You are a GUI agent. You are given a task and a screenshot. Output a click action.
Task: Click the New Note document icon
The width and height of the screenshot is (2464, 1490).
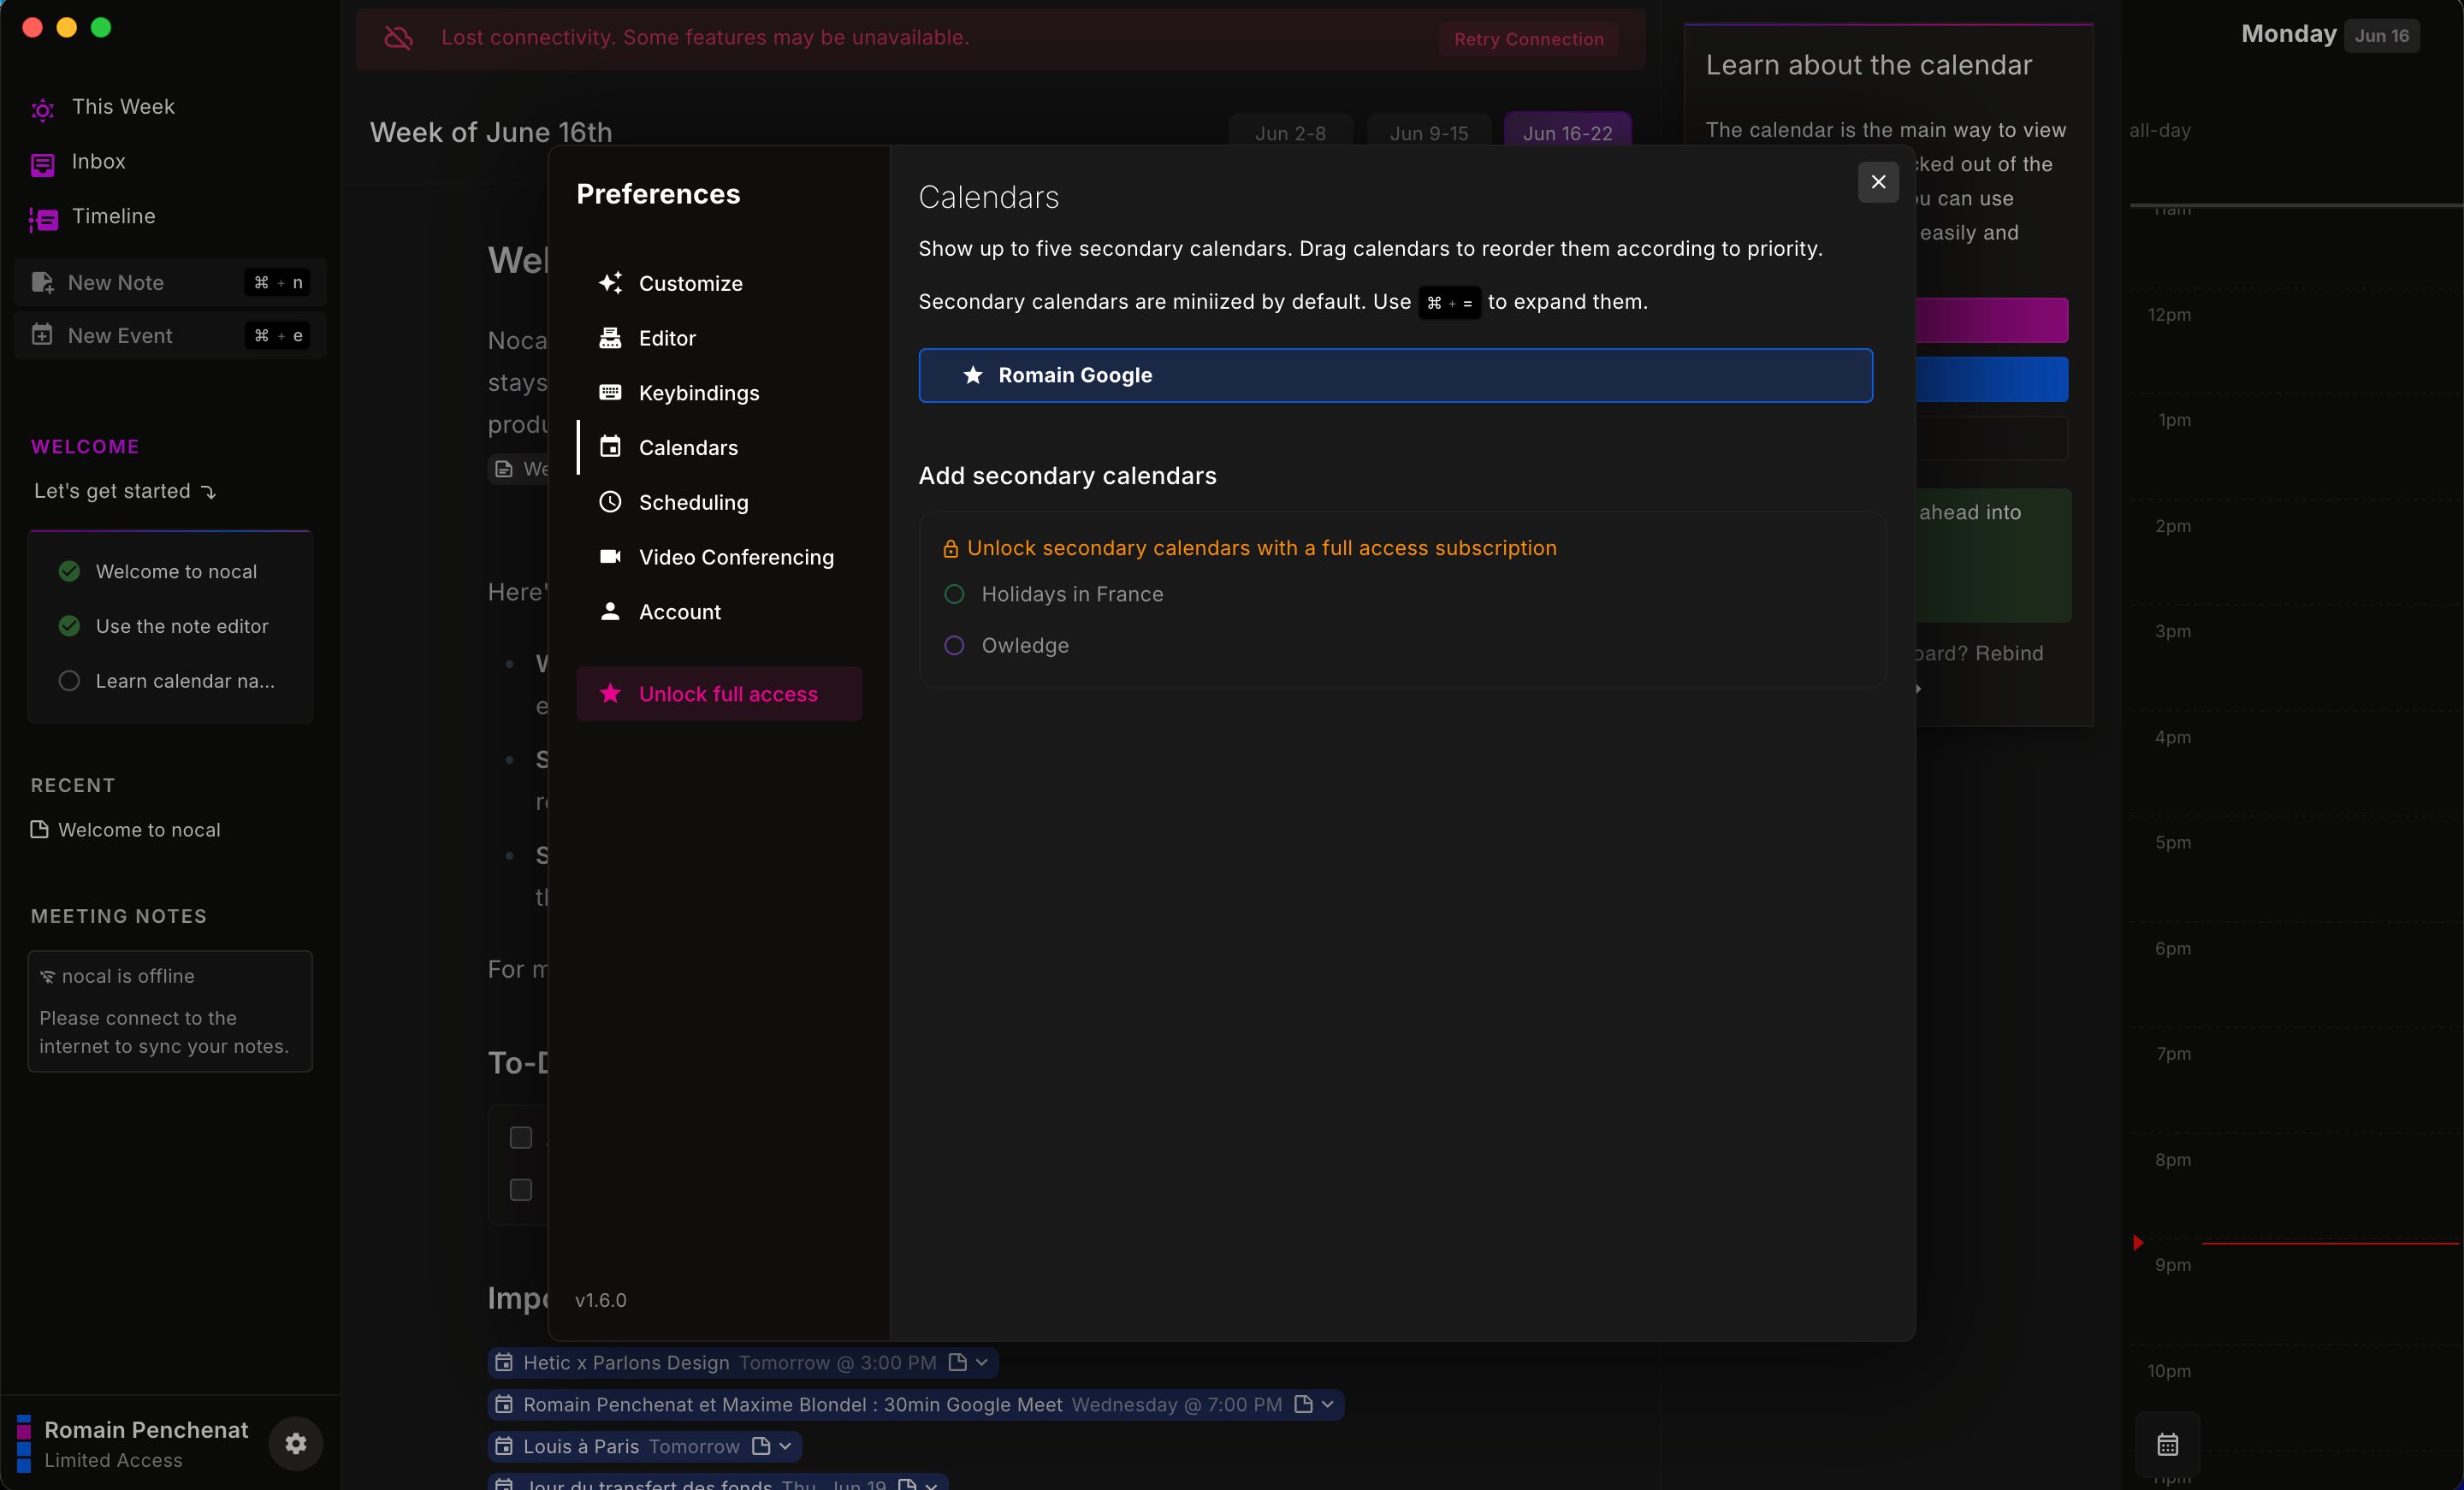point(42,283)
